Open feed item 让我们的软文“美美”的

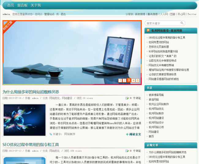(x=163, y=56)
